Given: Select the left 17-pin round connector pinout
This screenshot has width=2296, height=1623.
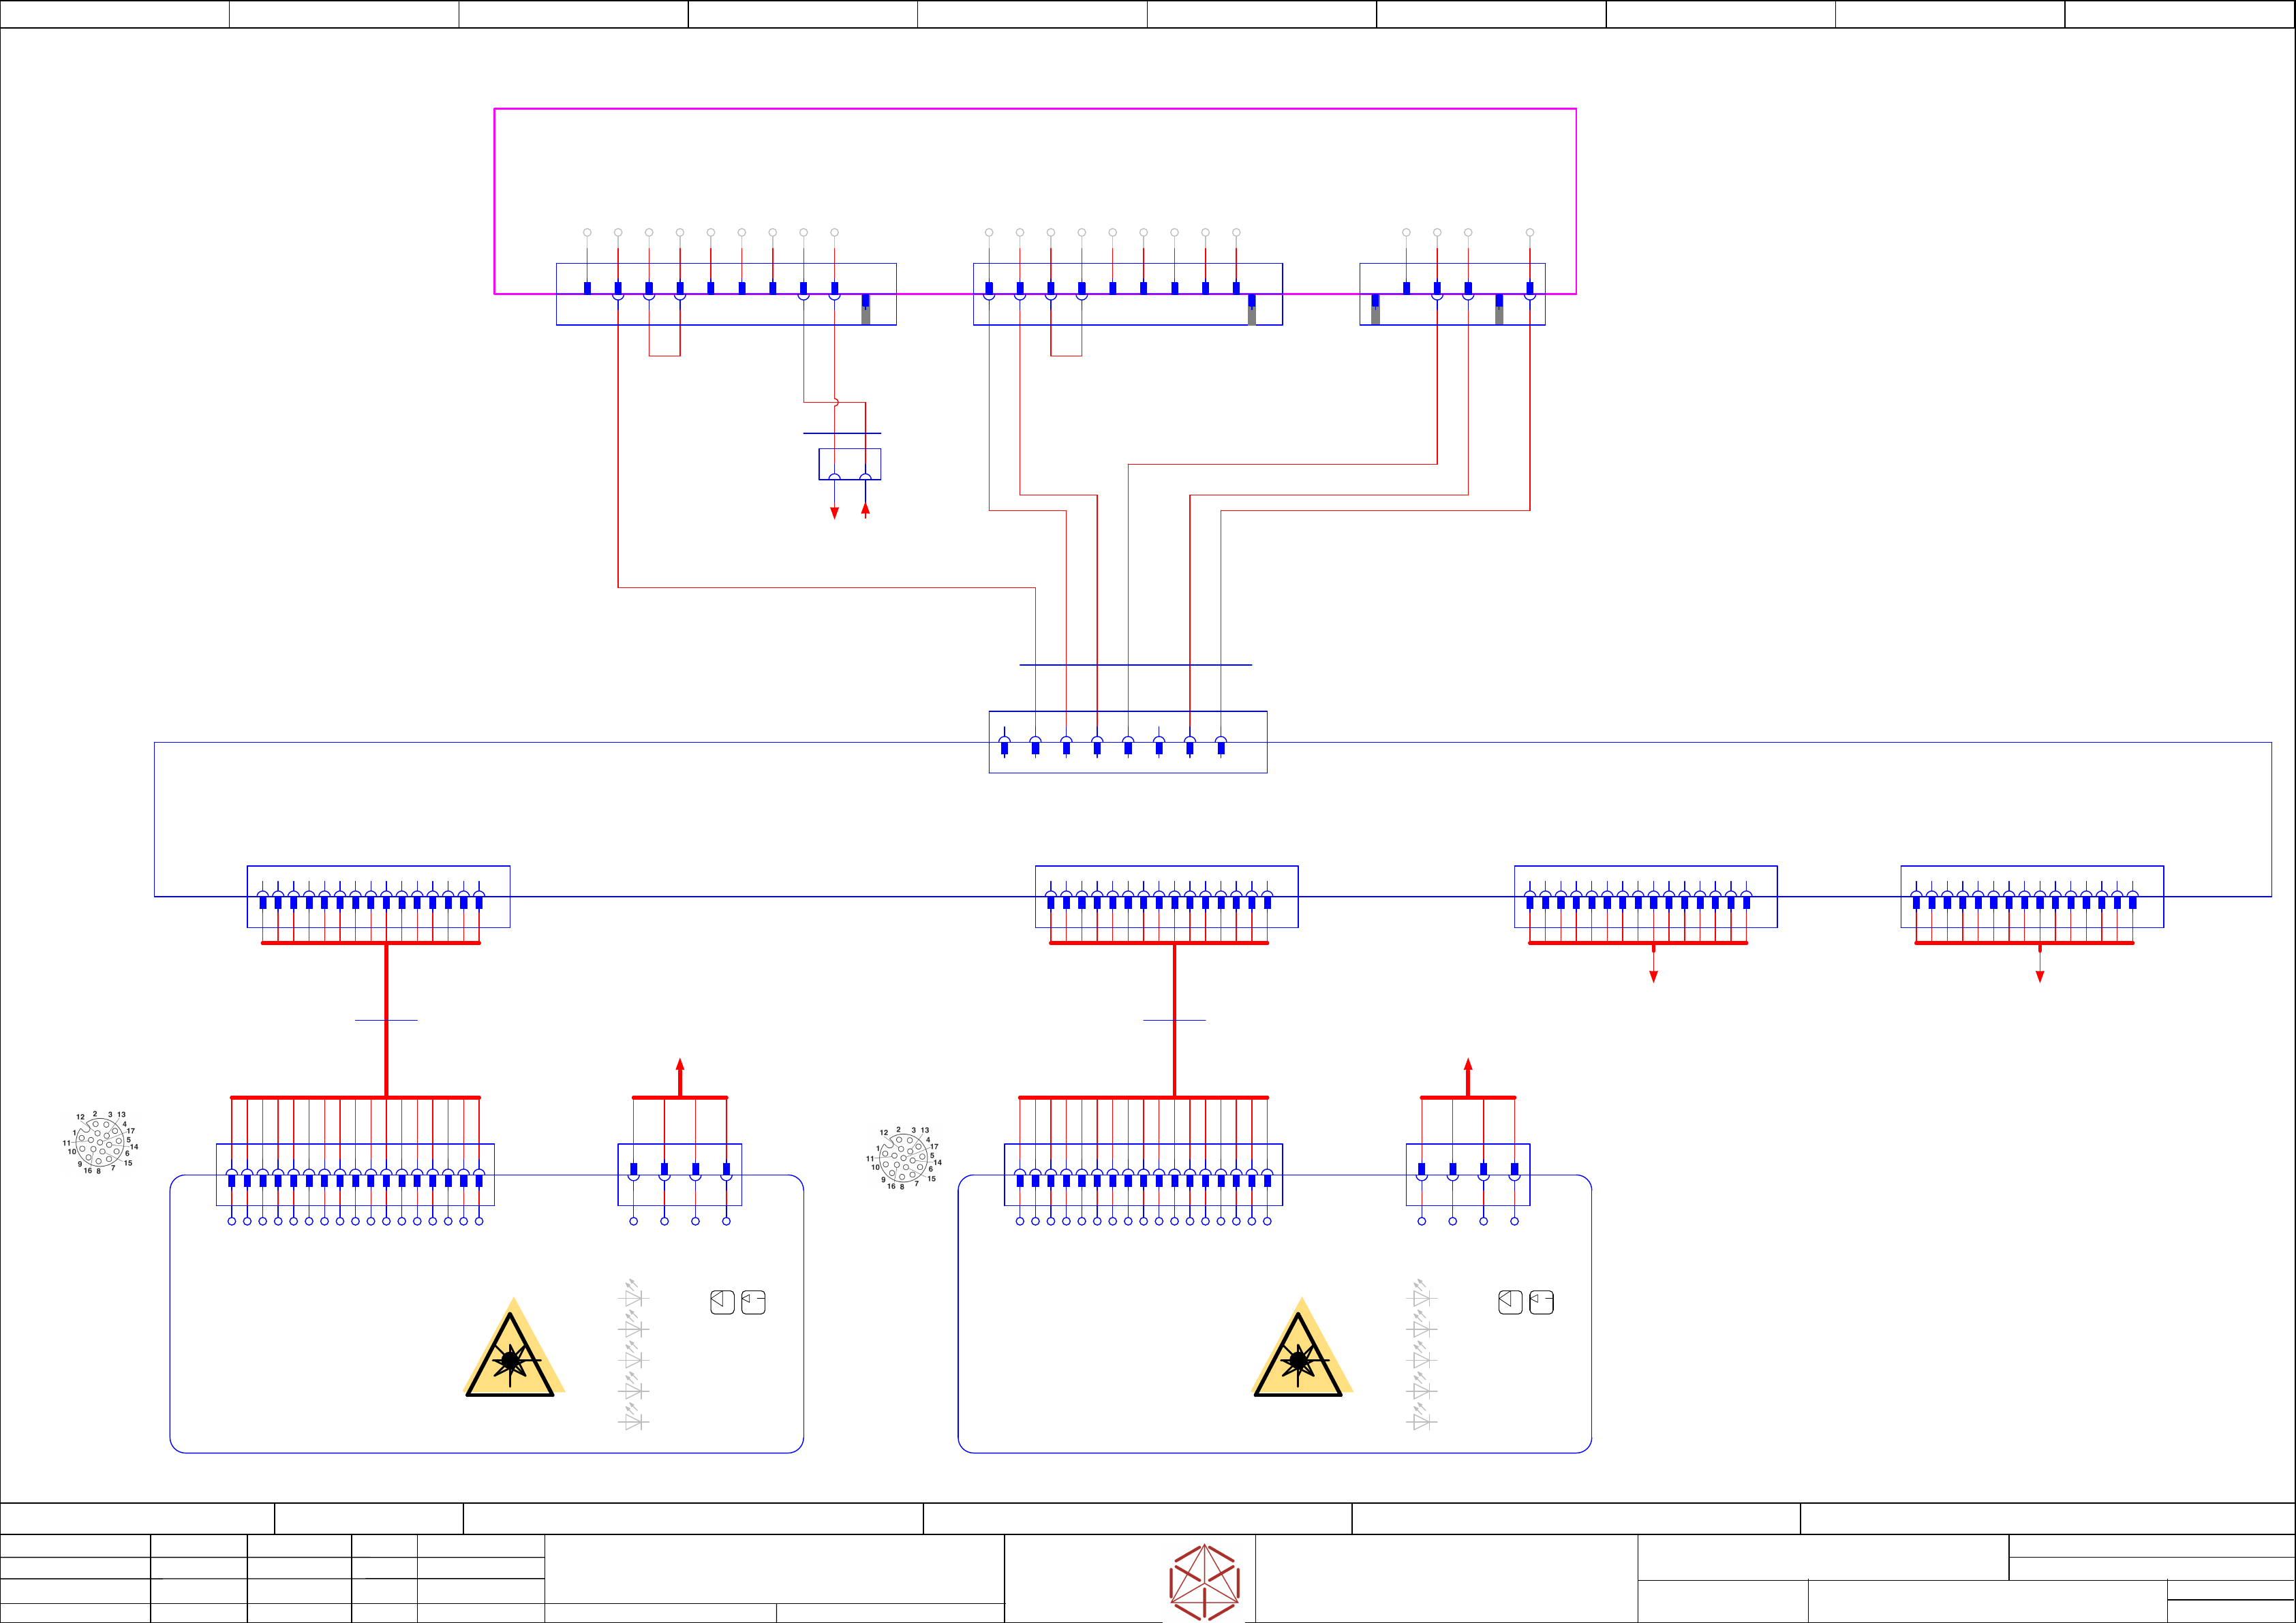Looking at the screenshot, I should point(100,1142).
